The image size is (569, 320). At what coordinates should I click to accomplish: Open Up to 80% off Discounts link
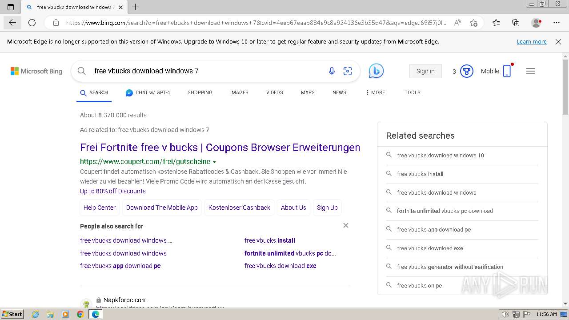point(113,191)
